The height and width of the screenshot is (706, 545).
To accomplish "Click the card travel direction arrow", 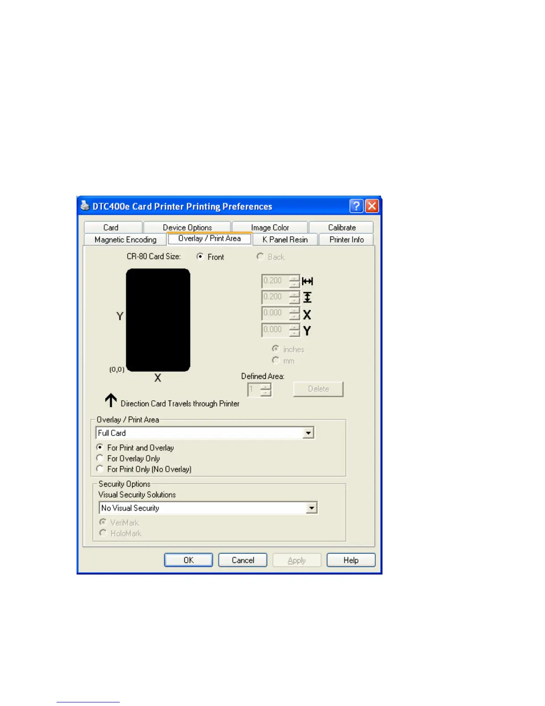I will pos(111,400).
